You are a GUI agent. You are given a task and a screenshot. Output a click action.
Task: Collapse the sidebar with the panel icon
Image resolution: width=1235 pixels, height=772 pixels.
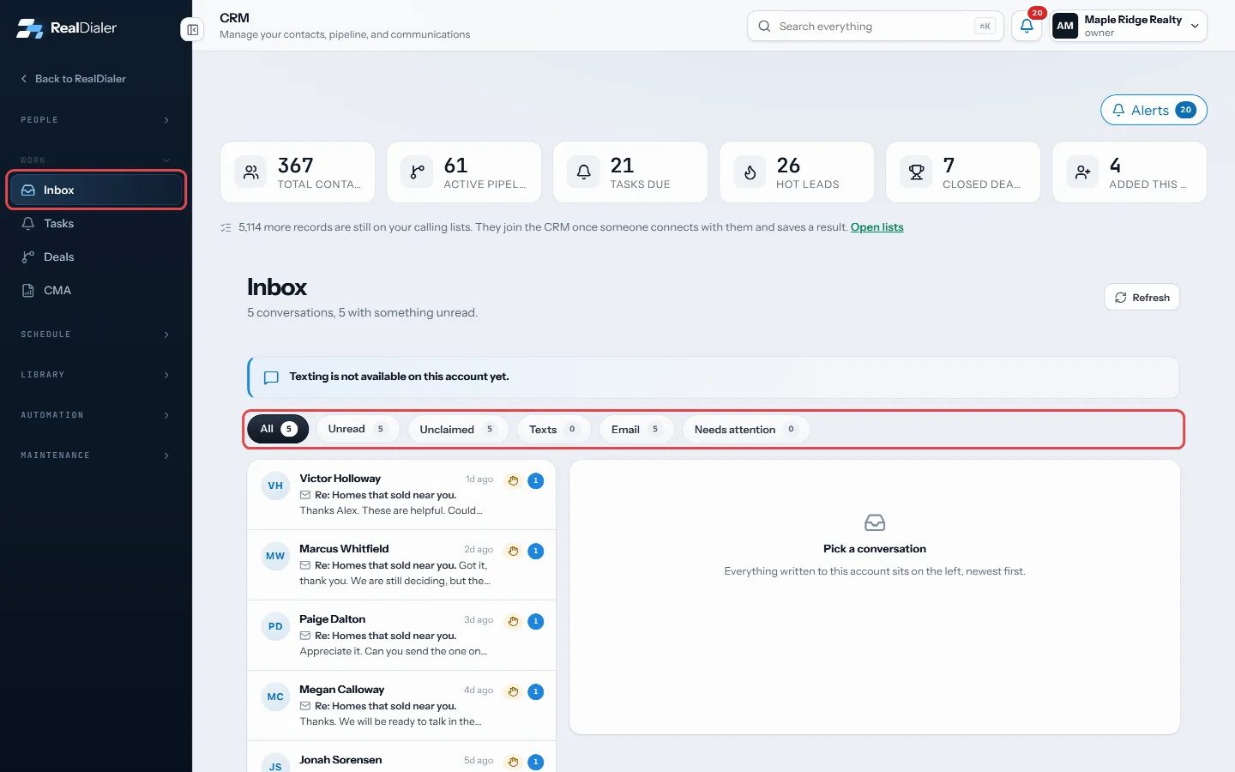click(x=193, y=30)
